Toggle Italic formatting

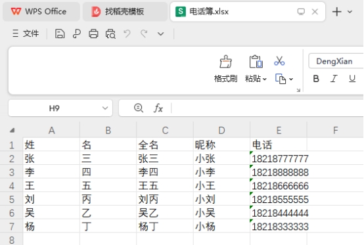(x=334, y=79)
